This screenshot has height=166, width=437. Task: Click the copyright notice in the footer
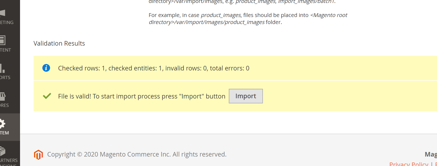tap(136, 154)
